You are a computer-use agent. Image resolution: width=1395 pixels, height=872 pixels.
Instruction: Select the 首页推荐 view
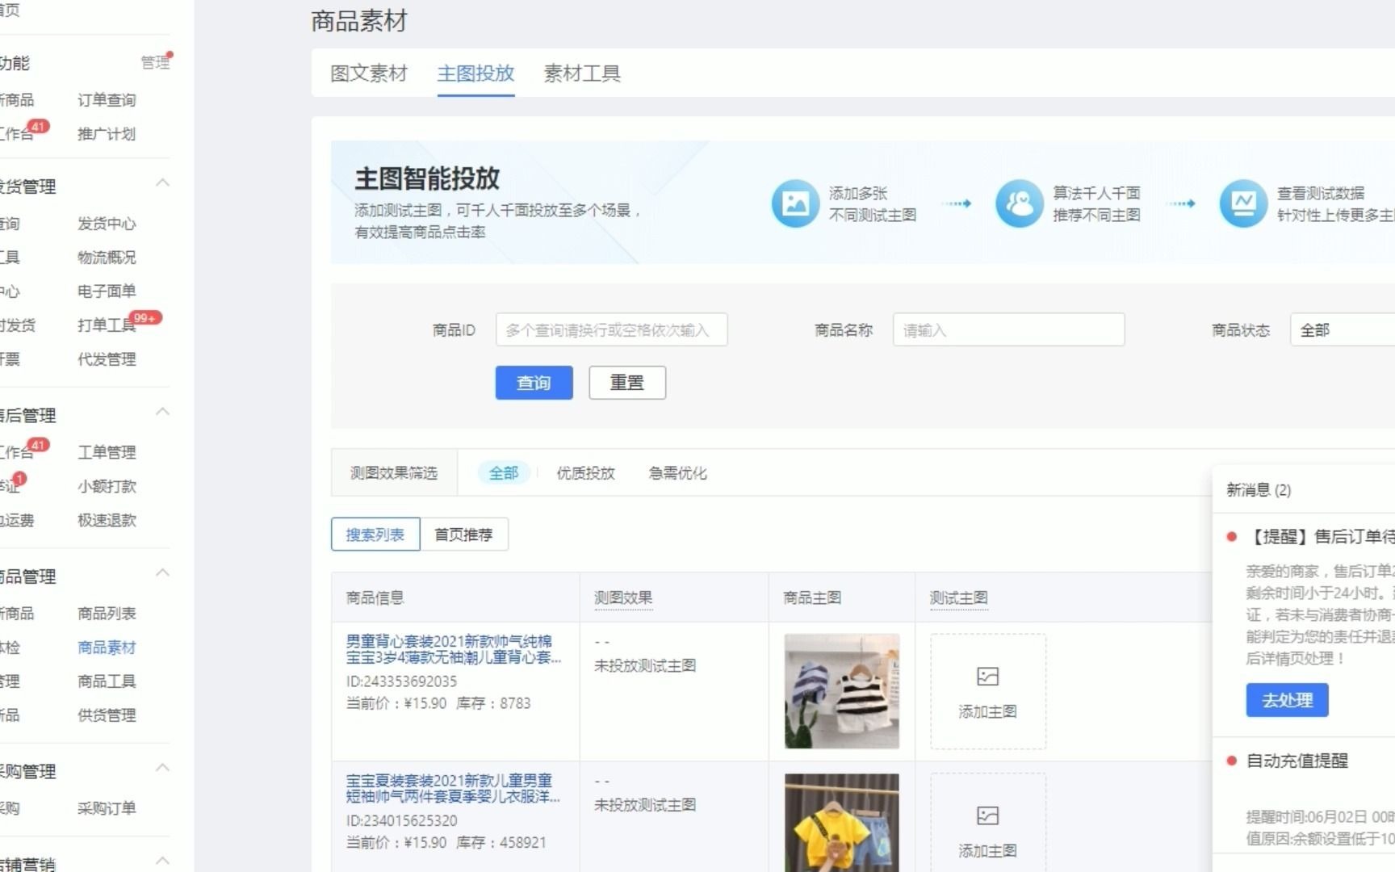[x=464, y=534]
